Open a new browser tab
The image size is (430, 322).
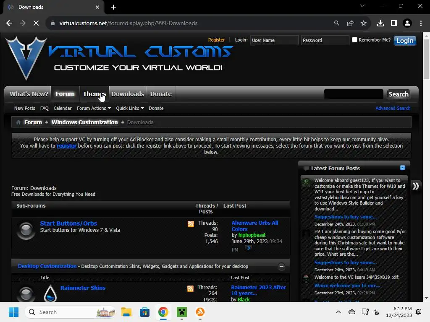pos(113,7)
